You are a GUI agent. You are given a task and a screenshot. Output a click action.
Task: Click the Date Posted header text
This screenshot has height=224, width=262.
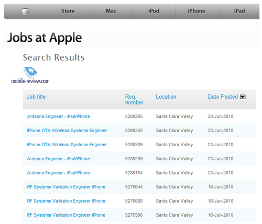click(x=223, y=97)
